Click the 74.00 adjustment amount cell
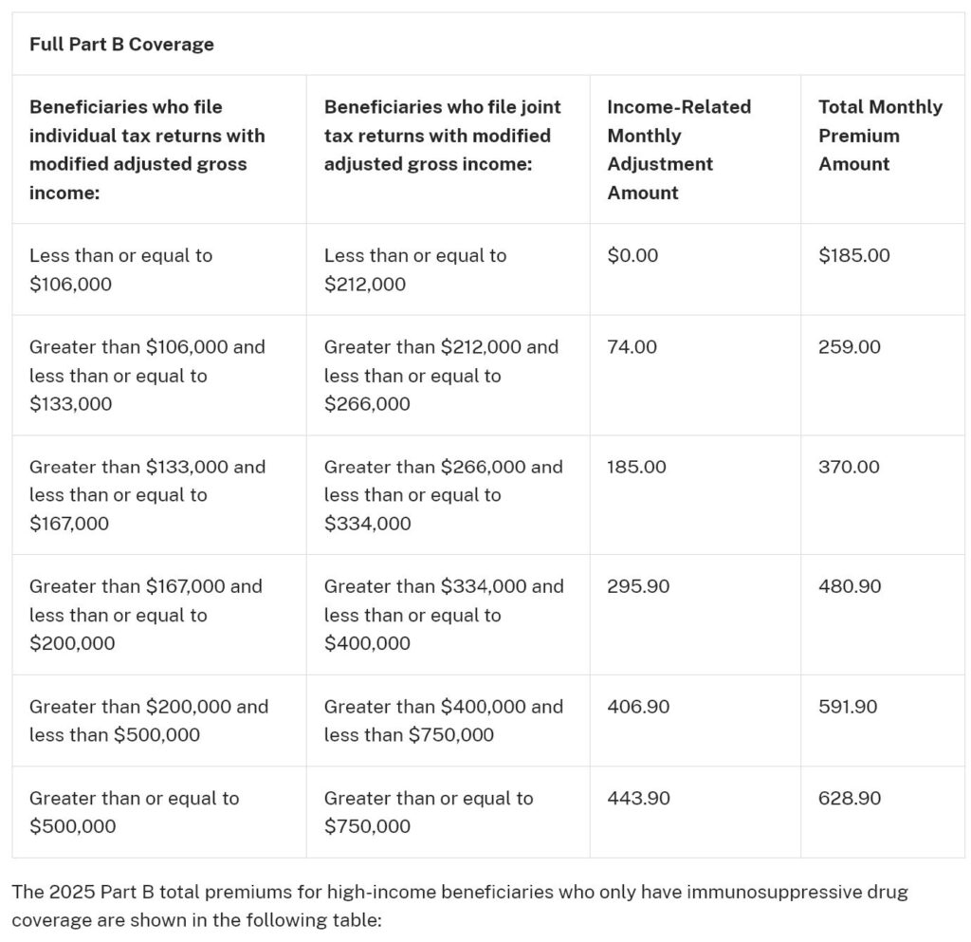This screenshot has height=942, width=971. tap(632, 347)
